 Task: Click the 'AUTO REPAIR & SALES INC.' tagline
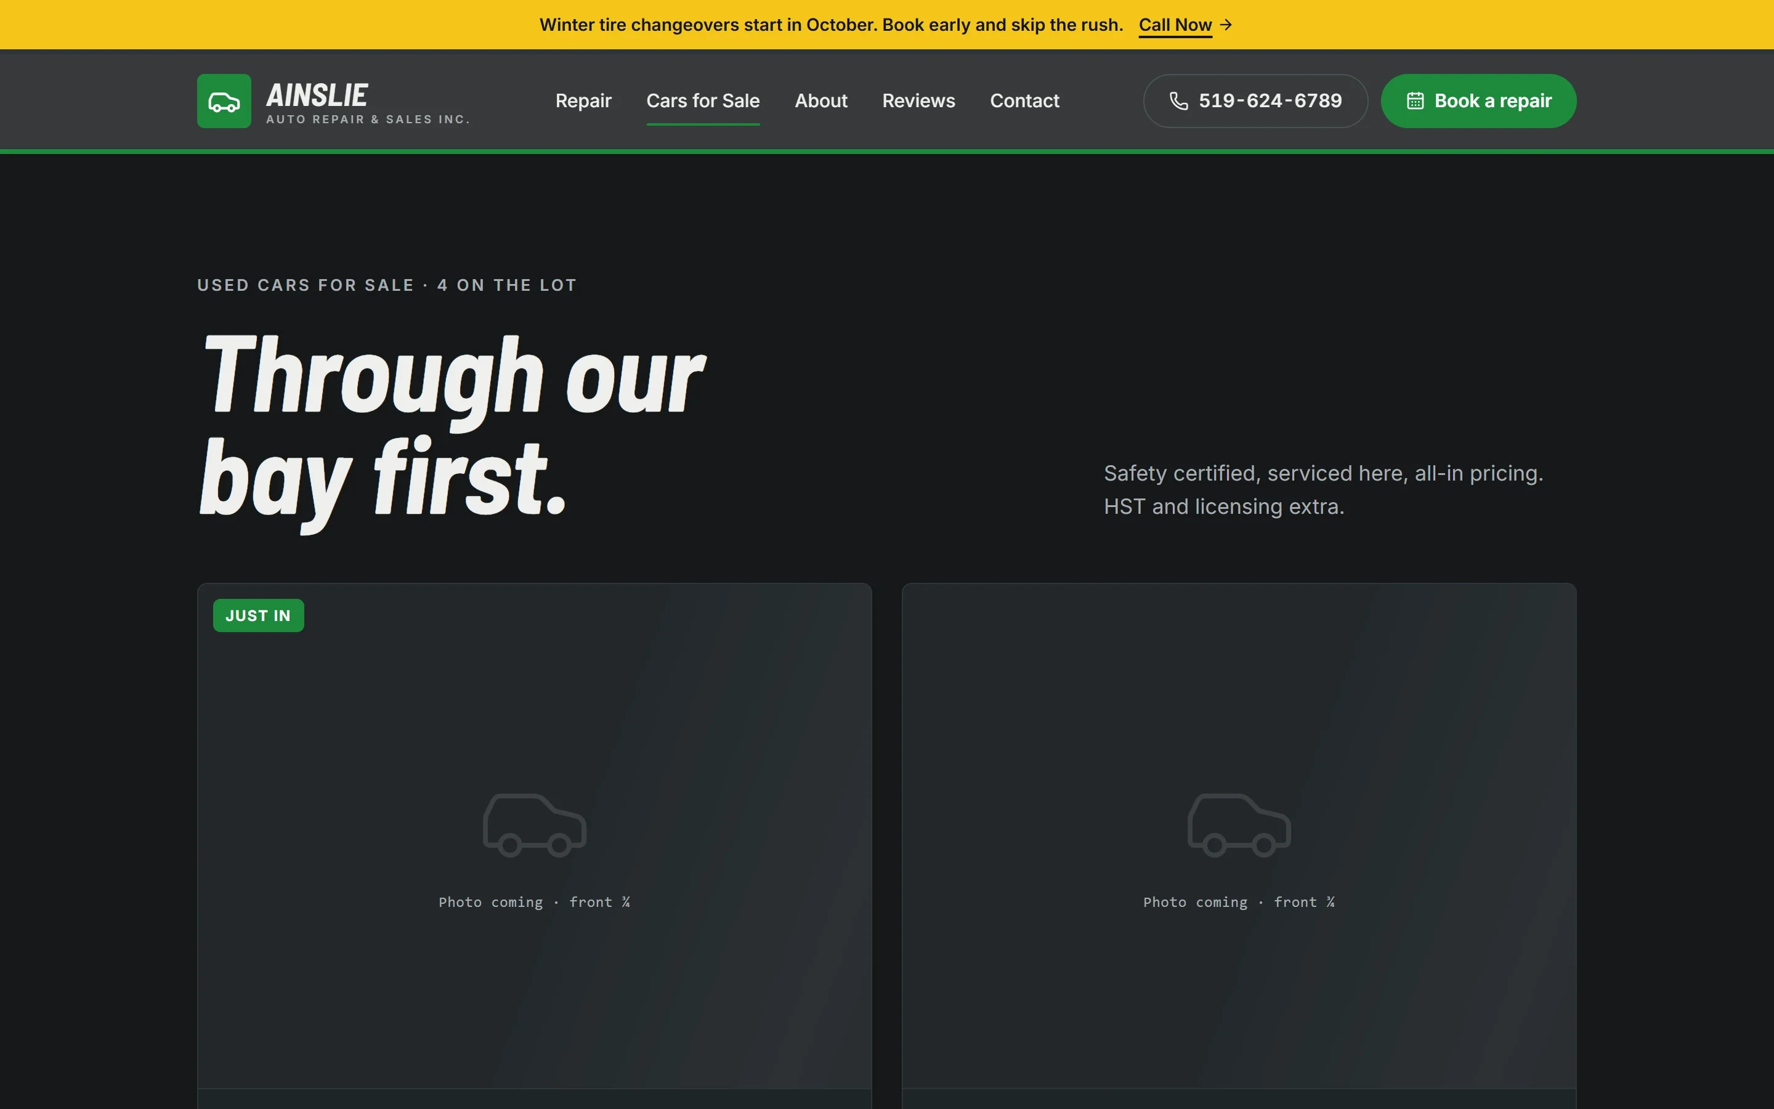368,120
